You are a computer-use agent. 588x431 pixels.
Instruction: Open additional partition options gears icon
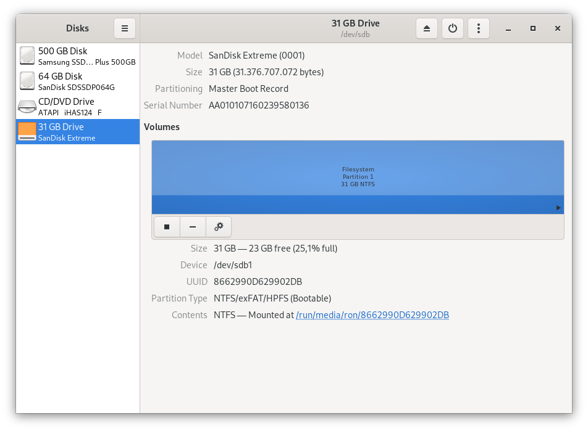tap(219, 227)
